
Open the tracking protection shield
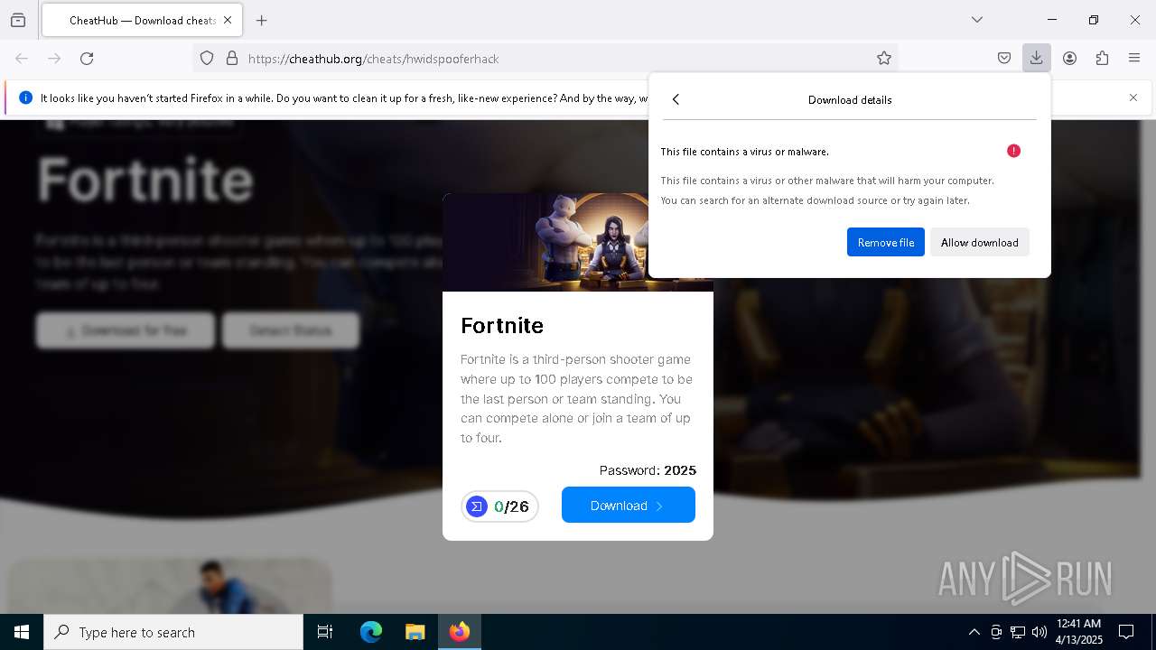(207, 58)
